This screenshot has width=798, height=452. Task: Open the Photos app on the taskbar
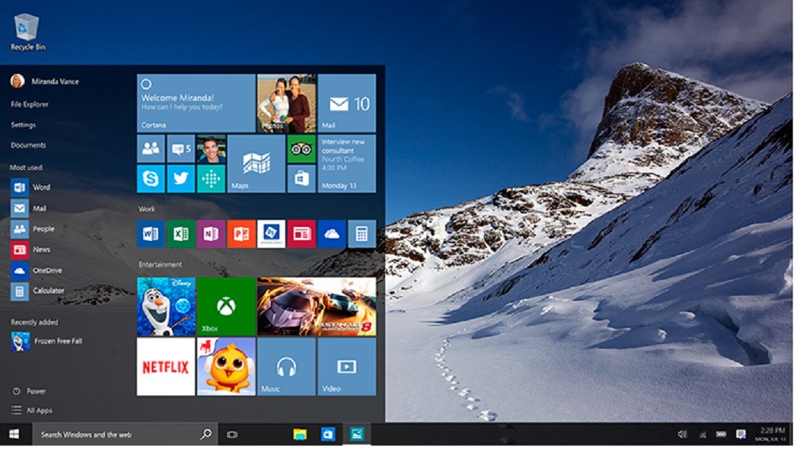357,434
